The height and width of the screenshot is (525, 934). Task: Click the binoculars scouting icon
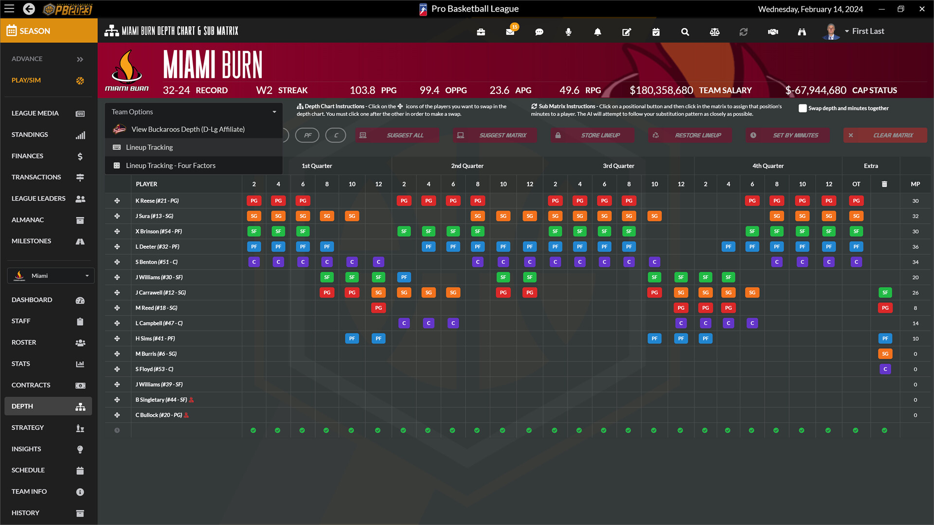802,32
